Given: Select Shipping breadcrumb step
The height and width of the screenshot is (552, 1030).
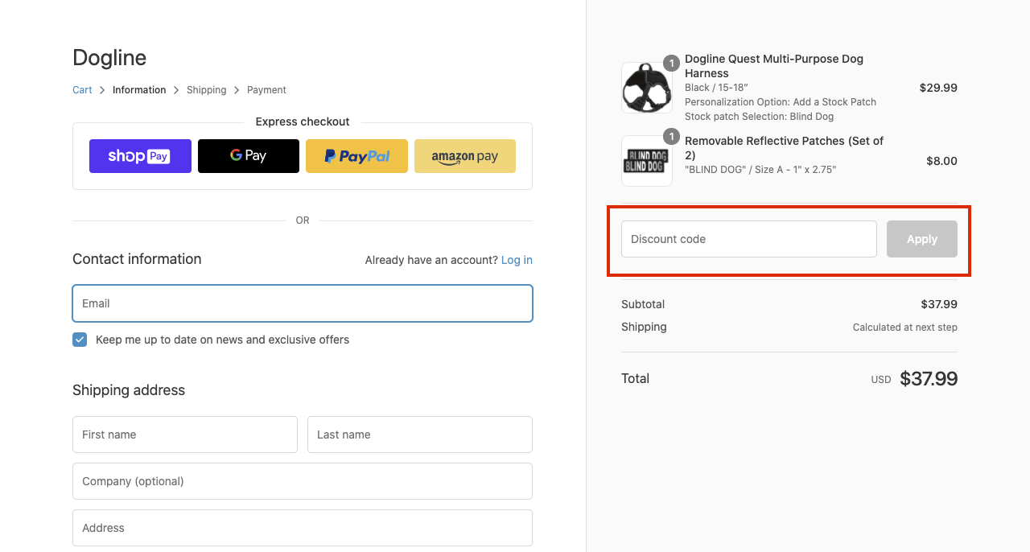Looking at the screenshot, I should (207, 90).
